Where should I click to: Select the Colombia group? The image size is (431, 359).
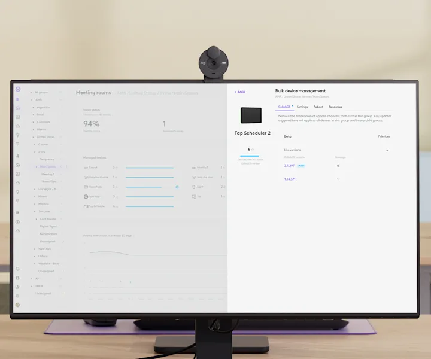click(43, 122)
